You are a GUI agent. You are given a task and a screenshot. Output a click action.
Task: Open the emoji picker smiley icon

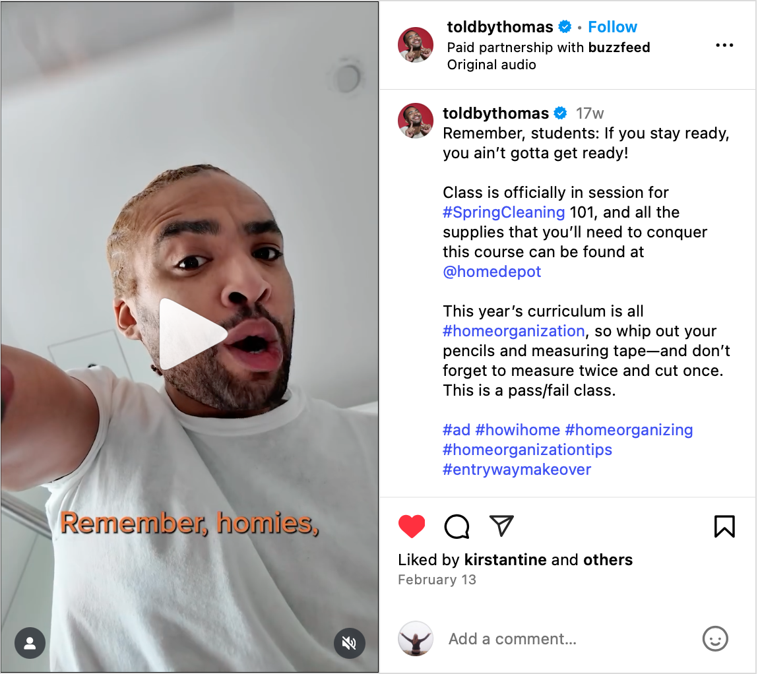(715, 638)
